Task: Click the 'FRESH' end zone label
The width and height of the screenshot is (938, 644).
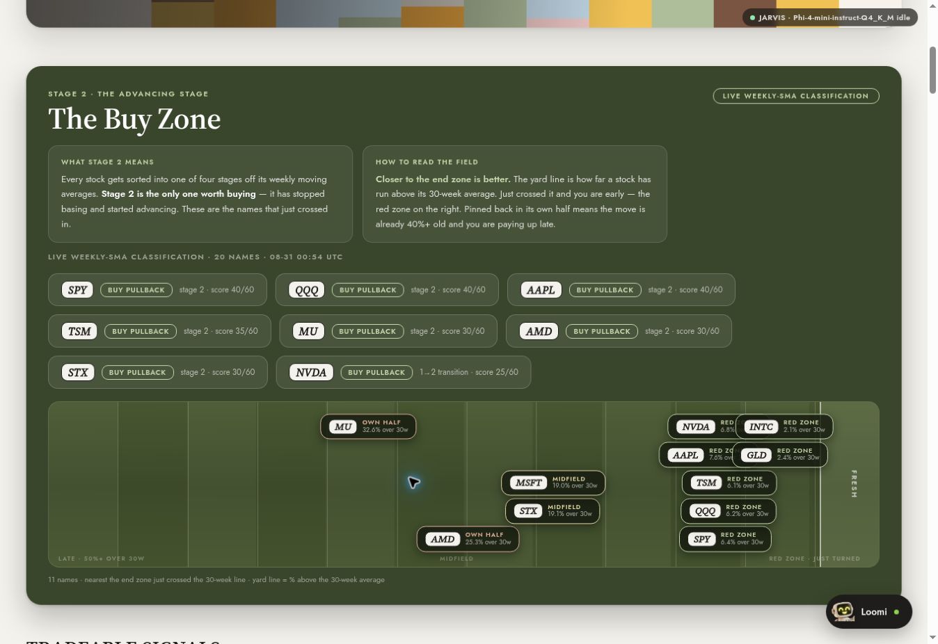Action: point(854,483)
